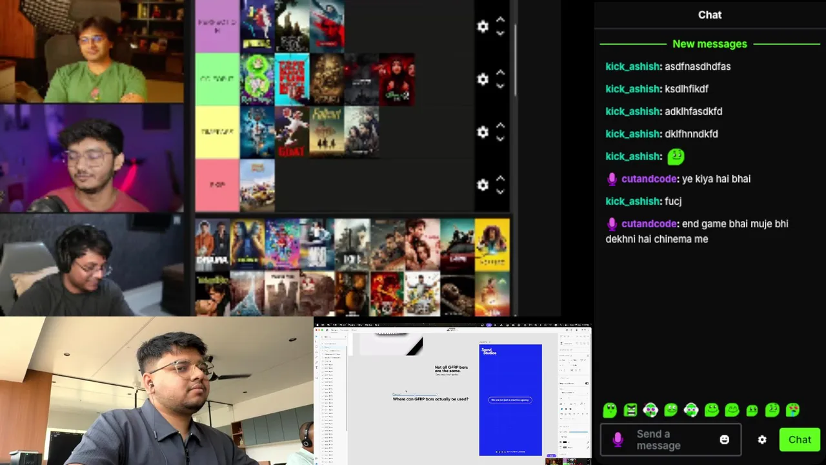826x465 pixels.
Task: Move the yellow tier row down
Action: (500, 139)
